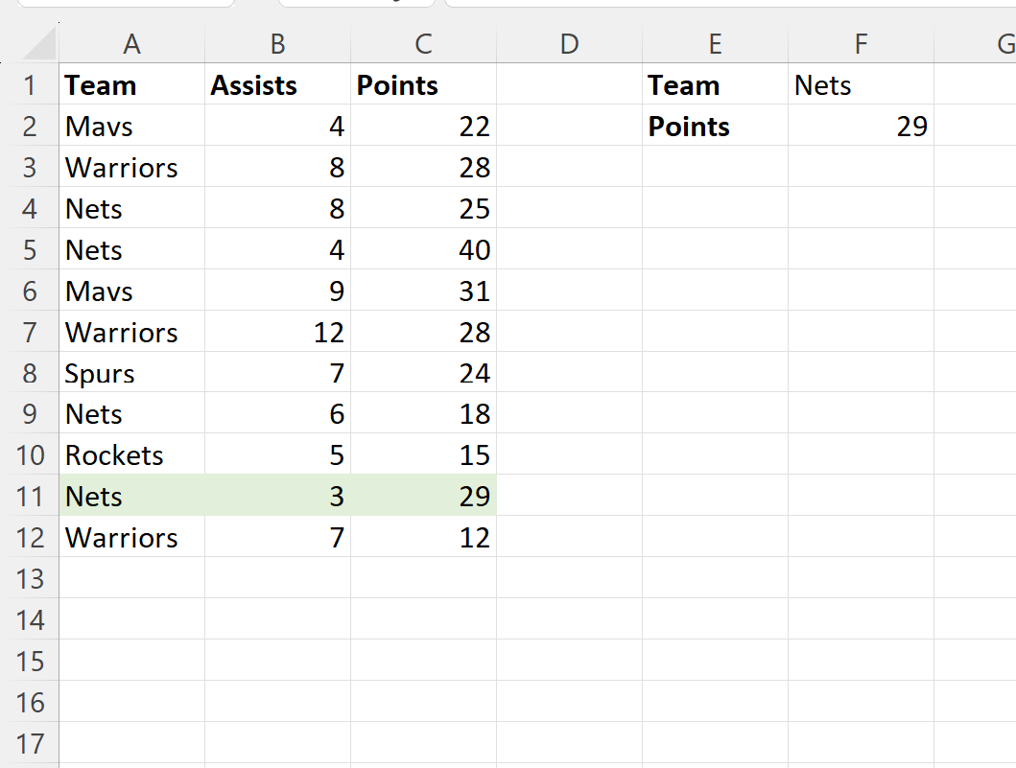Click result cell F2 showing 29

pyautogui.click(x=861, y=127)
